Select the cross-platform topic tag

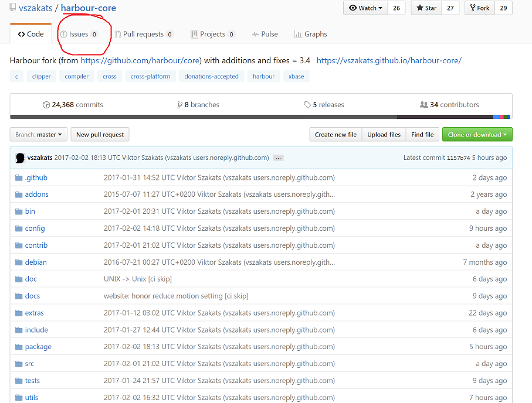(x=150, y=76)
